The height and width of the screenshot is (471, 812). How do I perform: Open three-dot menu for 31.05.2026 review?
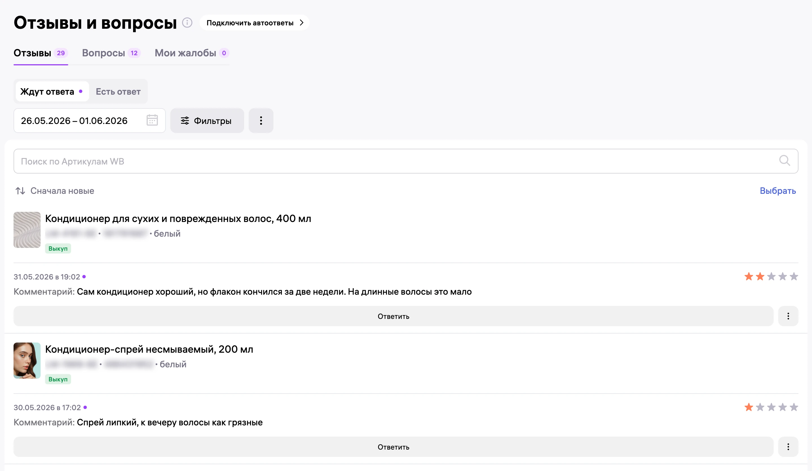[788, 316]
